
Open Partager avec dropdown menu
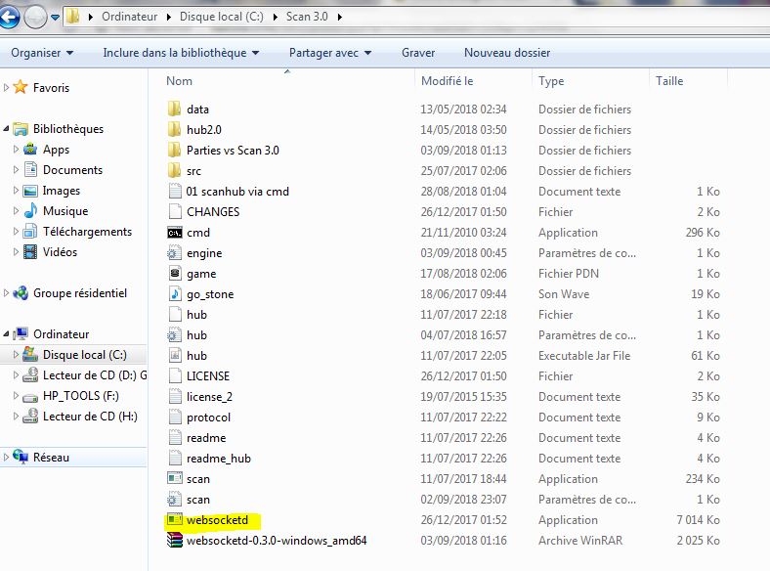coord(330,53)
